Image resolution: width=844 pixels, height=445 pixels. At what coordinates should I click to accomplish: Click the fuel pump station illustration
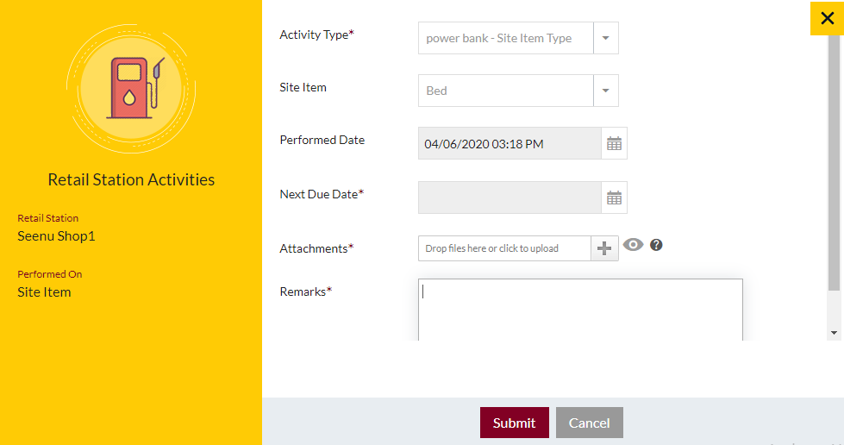click(131, 89)
